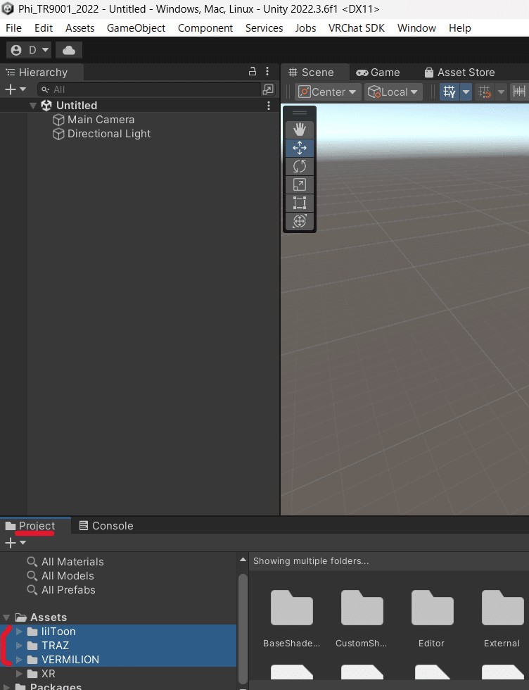Select the Transform tool
The image size is (529, 690).
coord(300,221)
